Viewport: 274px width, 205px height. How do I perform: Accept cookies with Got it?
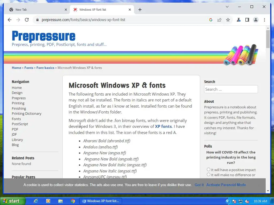click(x=199, y=185)
